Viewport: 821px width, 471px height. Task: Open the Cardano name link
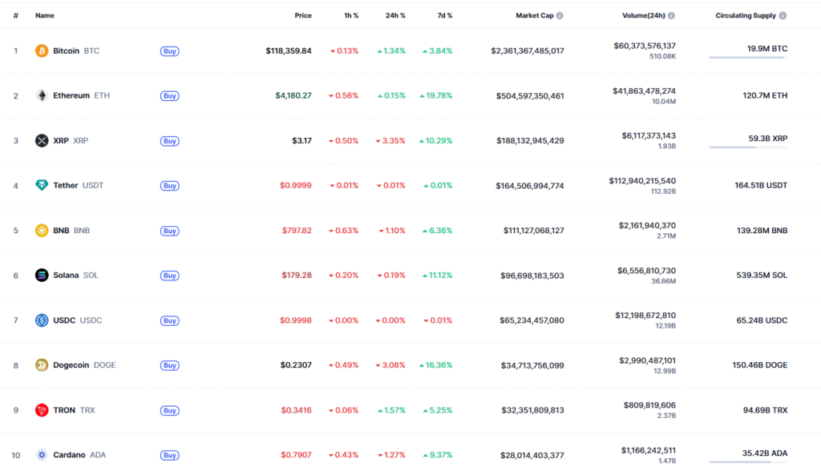tap(69, 455)
